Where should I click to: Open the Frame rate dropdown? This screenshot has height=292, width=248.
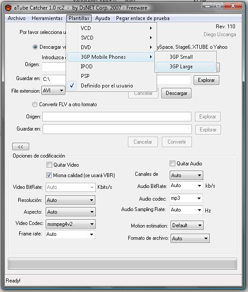pos(70,234)
